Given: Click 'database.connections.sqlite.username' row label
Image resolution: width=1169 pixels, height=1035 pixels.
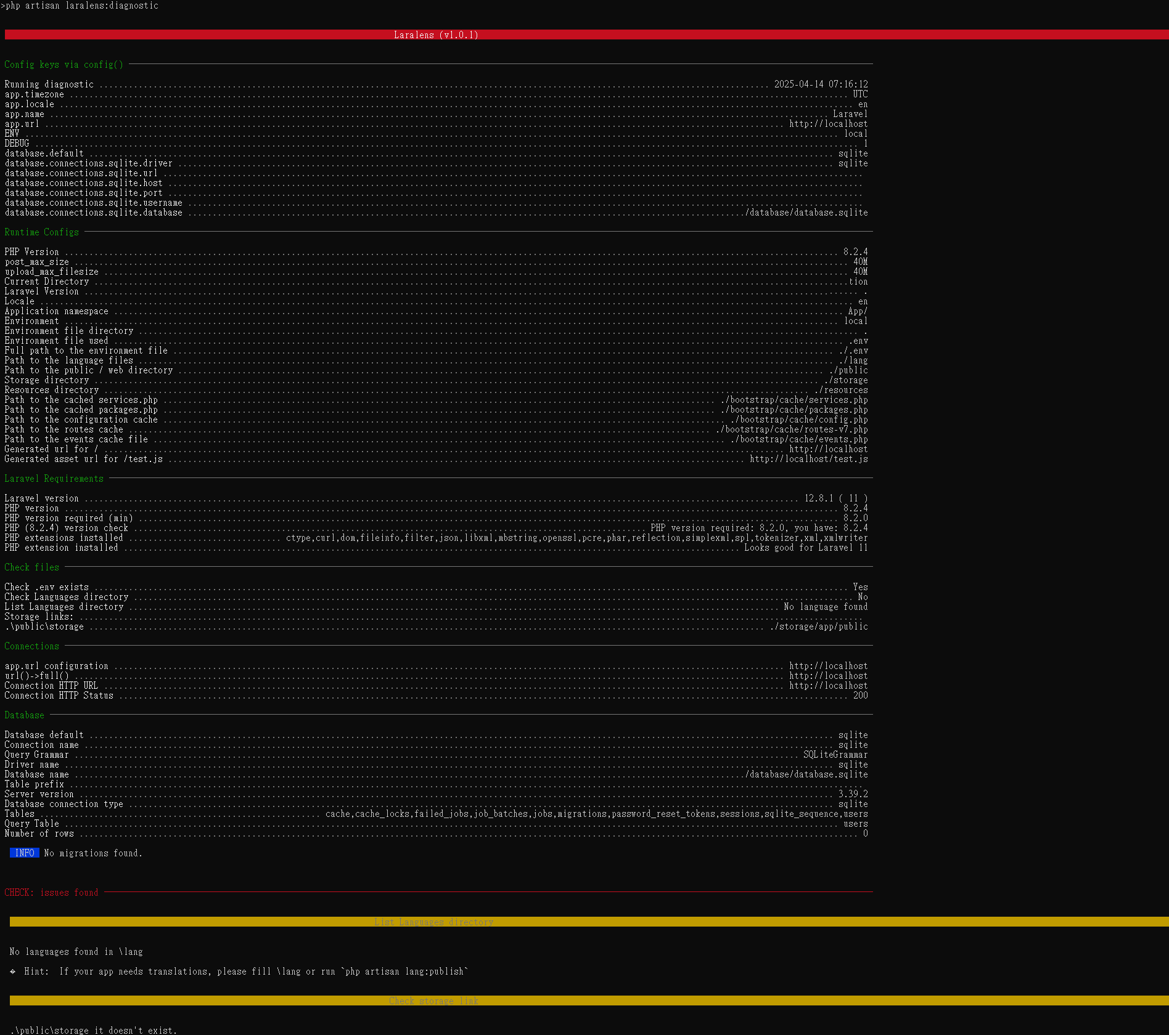Looking at the screenshot, I should coord(94,203).
